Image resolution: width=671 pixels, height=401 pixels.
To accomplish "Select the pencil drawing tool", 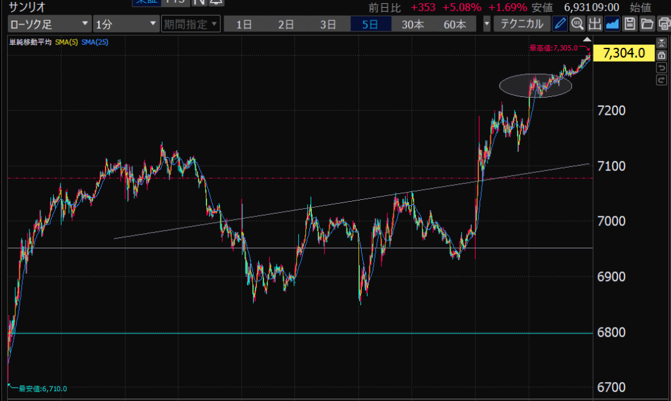I will 560,24.
